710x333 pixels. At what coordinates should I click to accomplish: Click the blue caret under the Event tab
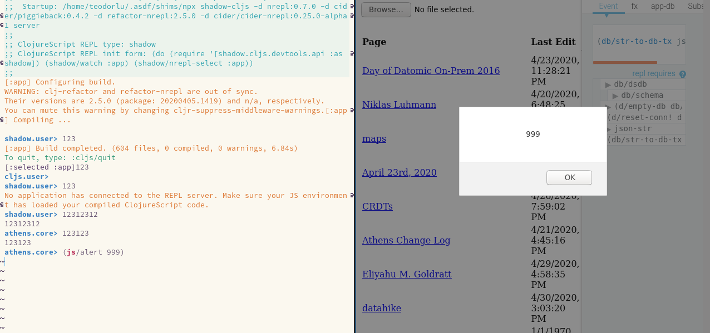607,17
